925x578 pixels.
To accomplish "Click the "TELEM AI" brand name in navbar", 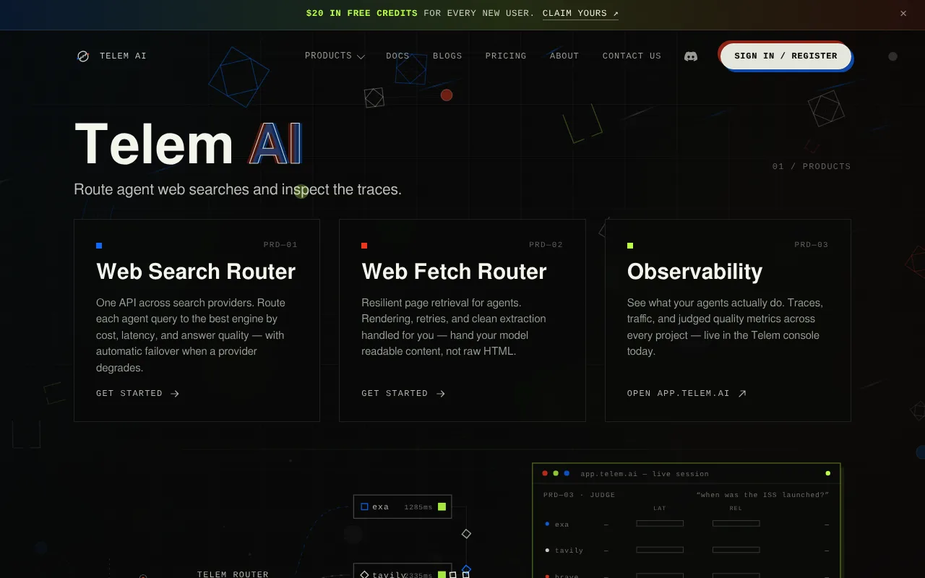I will coord(123,56).
